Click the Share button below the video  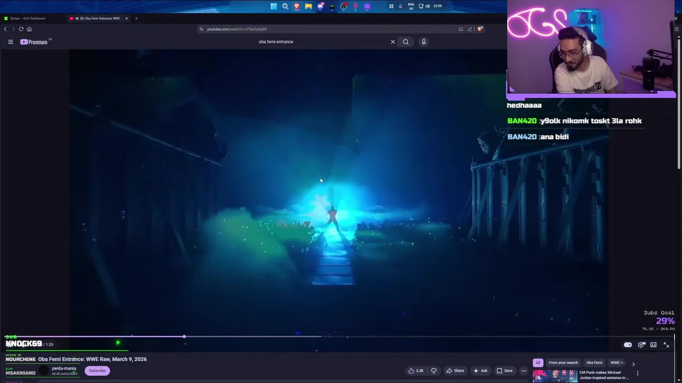pyautogui.click(x=455, y=371)
